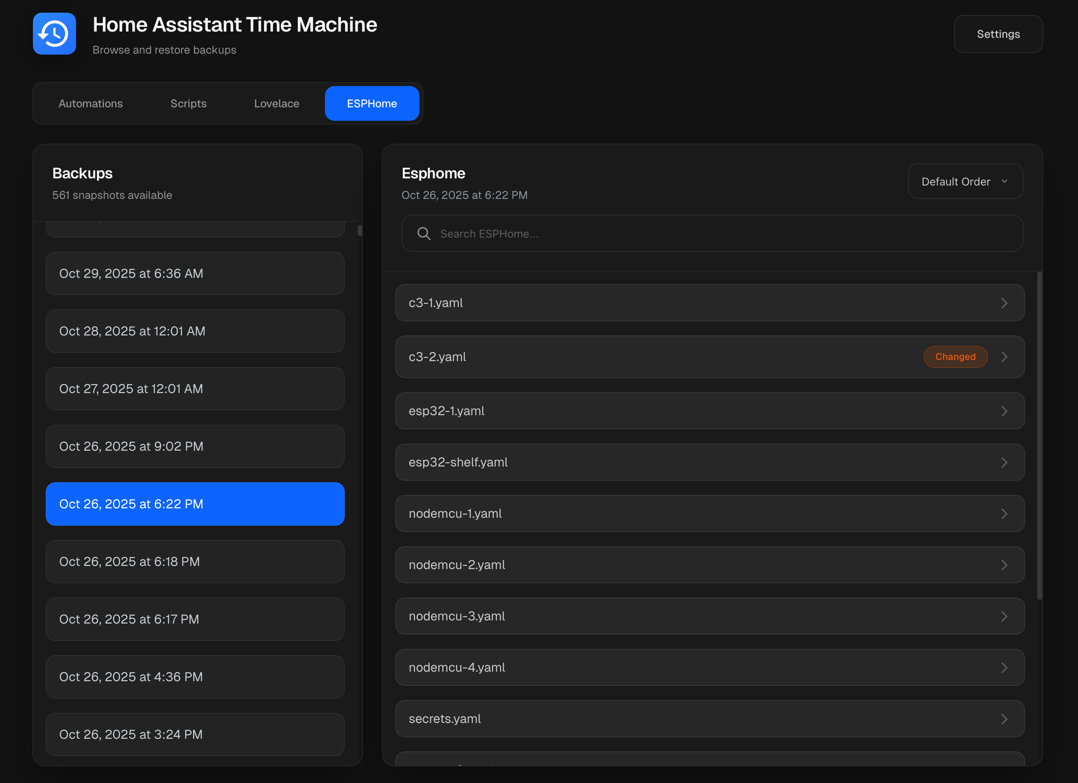Select backup Oct 29, 2025 at 6:36 AM

(x=195, y=273)
